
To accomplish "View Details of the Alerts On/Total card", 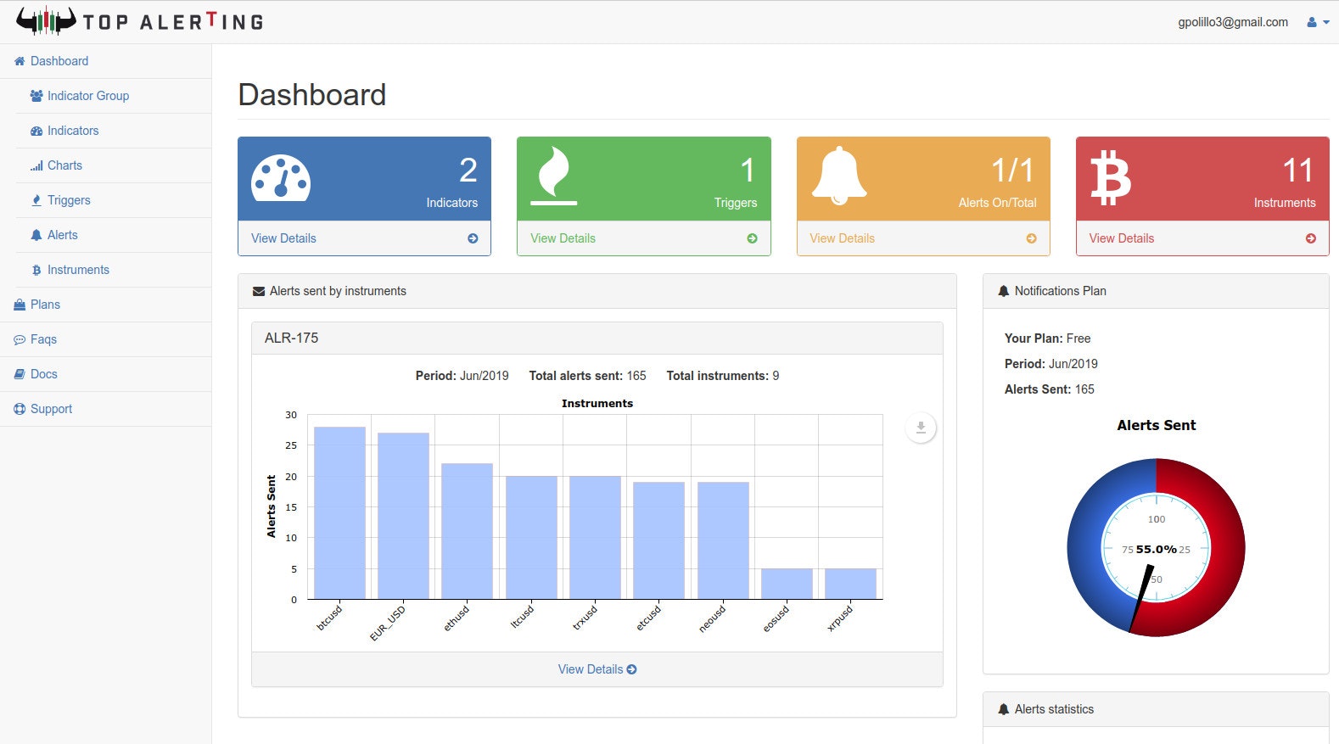I will coord(842,238).
